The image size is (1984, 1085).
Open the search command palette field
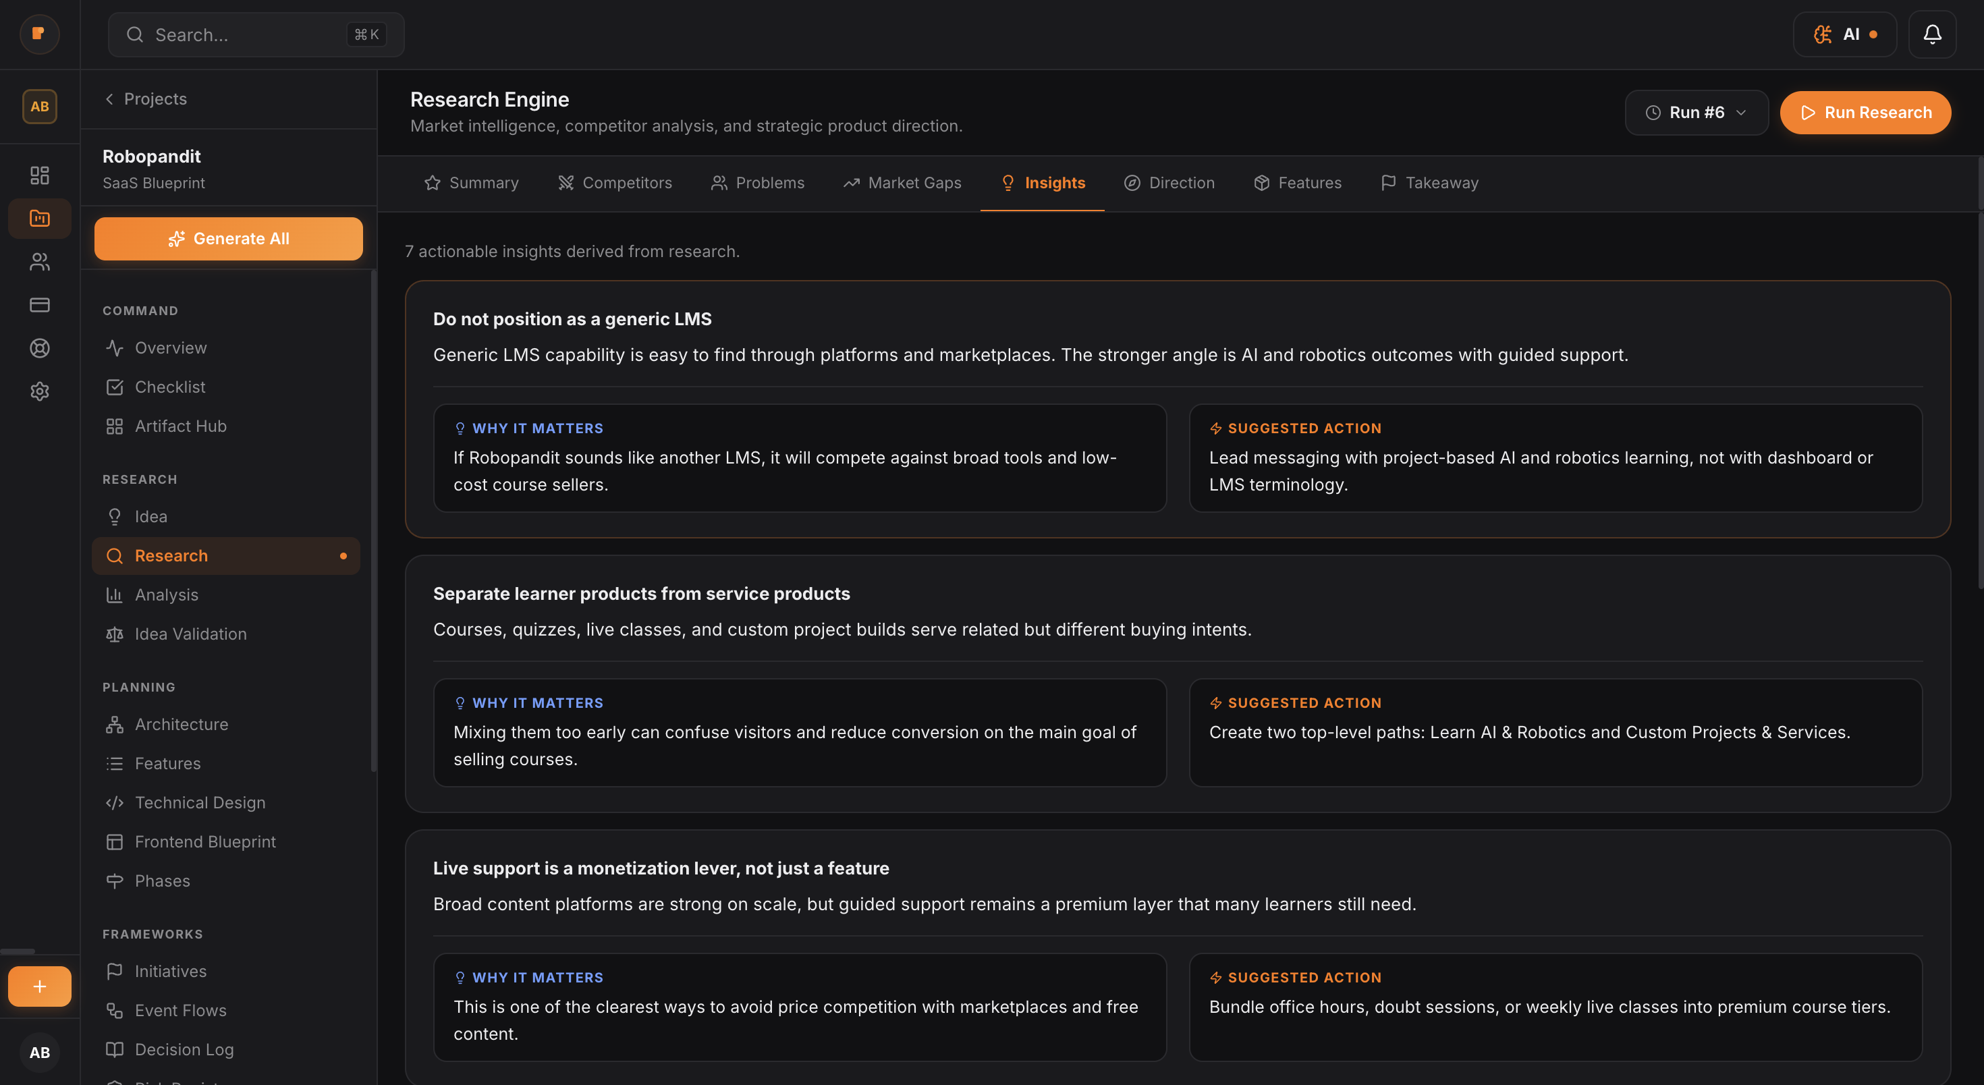click(255, 34)
